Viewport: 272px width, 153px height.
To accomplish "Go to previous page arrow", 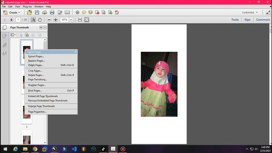I will click(5, 20).
